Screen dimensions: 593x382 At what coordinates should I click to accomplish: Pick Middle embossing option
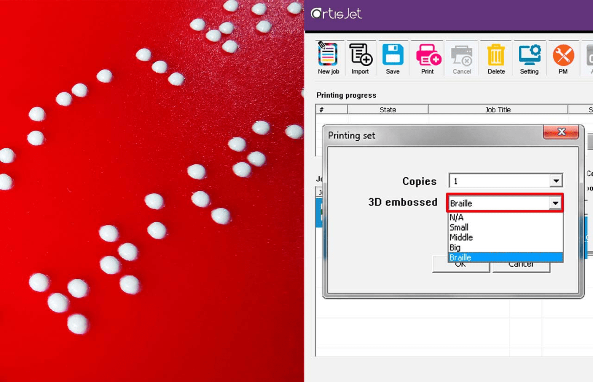[461, 237]
